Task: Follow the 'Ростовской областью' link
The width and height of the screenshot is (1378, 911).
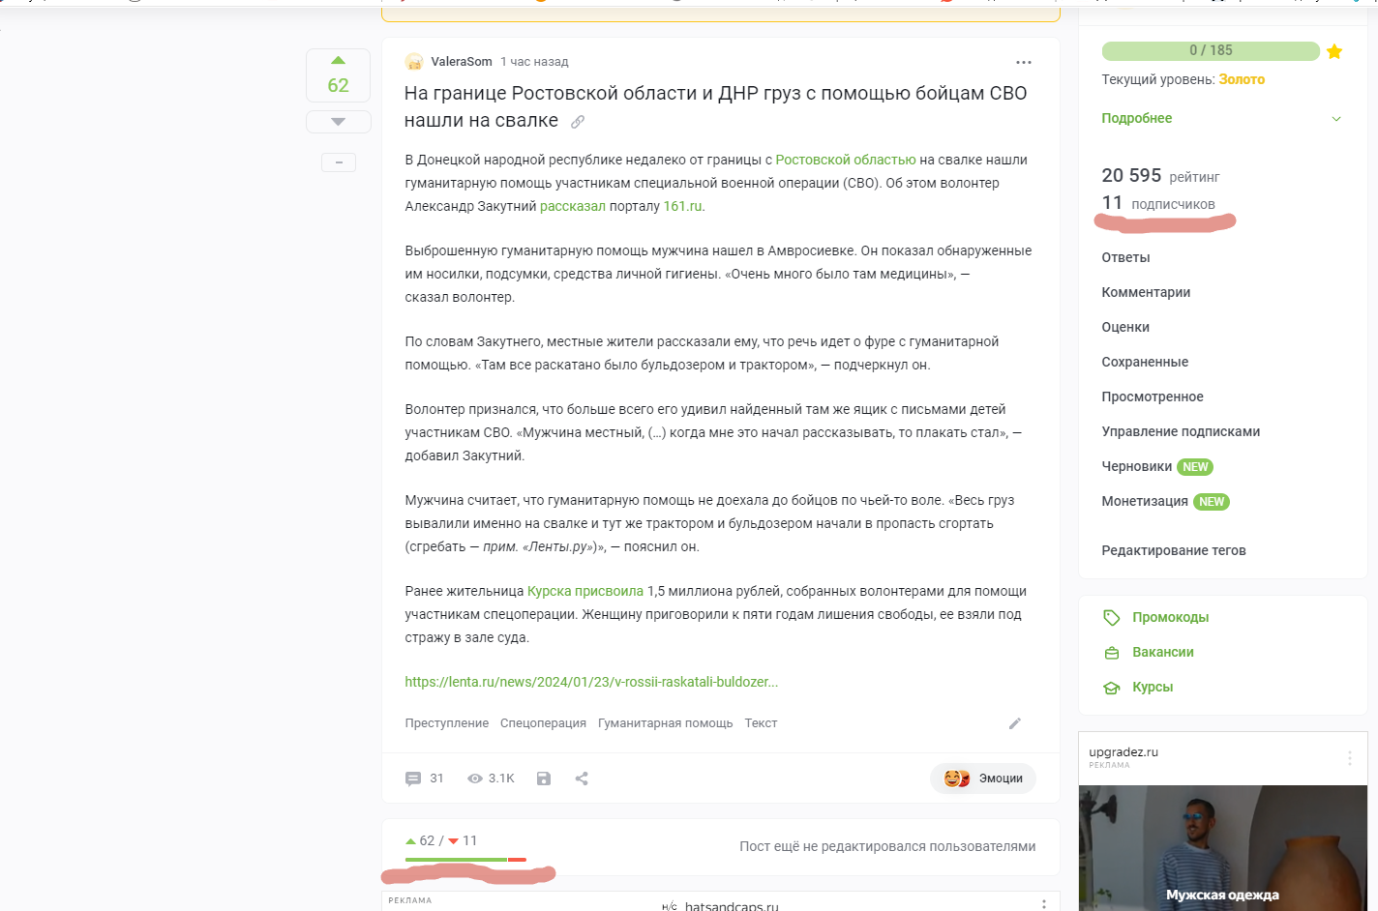Action: (846, 160)
